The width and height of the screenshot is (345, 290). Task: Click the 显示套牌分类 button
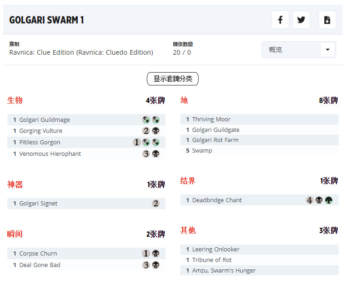(x=172, y=79)
